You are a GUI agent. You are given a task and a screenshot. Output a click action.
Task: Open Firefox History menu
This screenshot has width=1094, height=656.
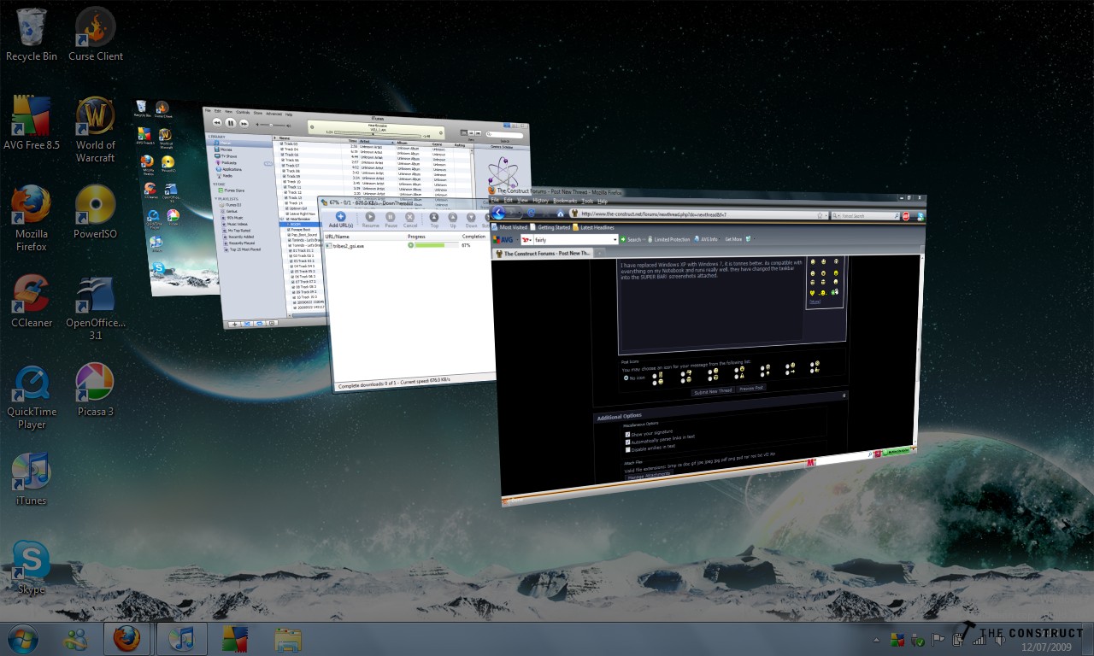[541, 200]
